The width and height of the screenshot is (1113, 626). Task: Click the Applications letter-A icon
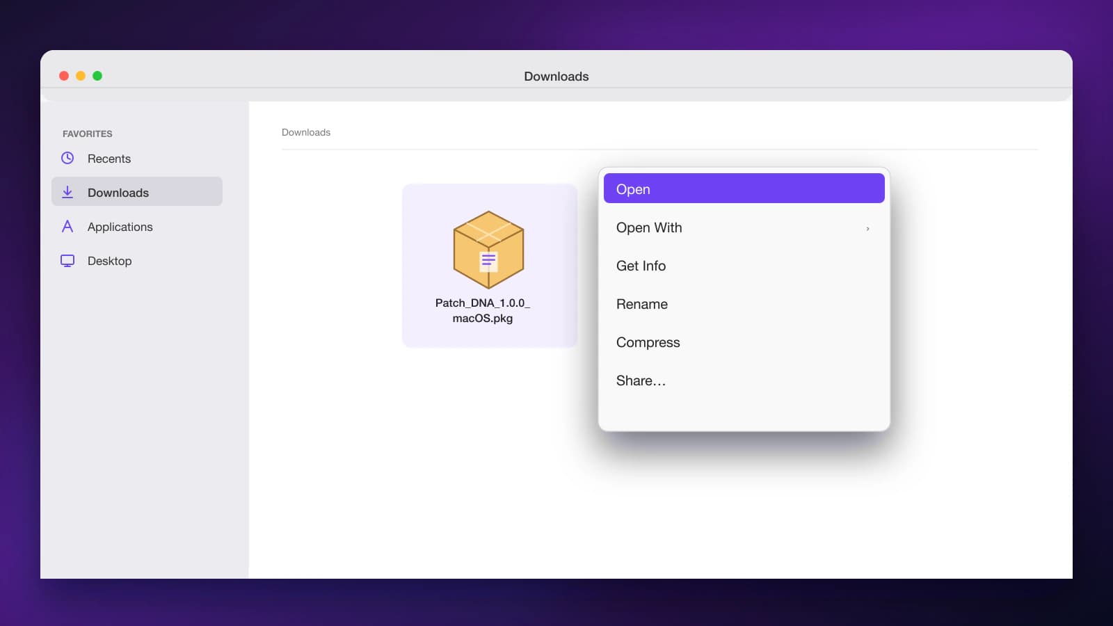tap(67, 226)
